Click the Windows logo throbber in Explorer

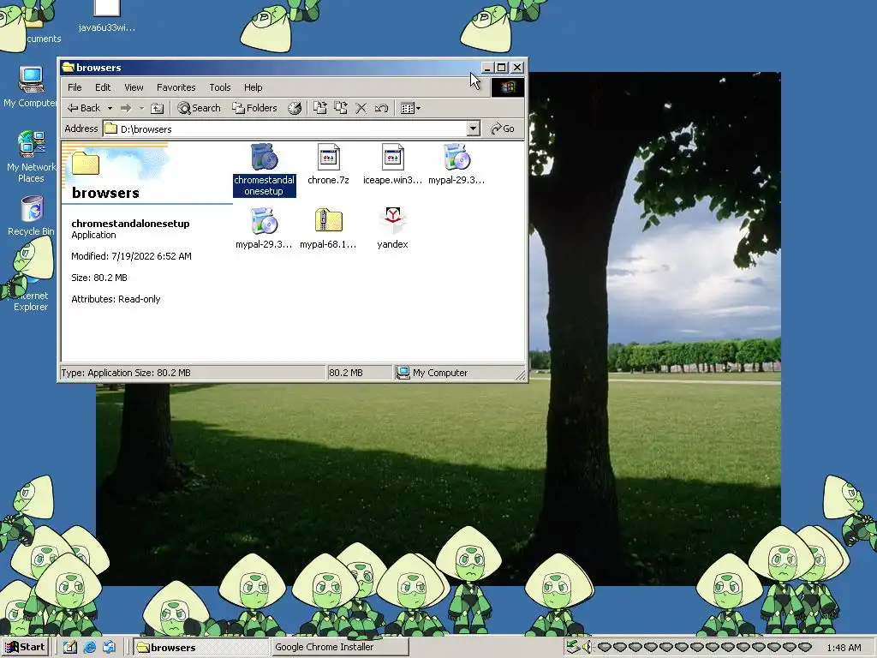click(508, 87)
